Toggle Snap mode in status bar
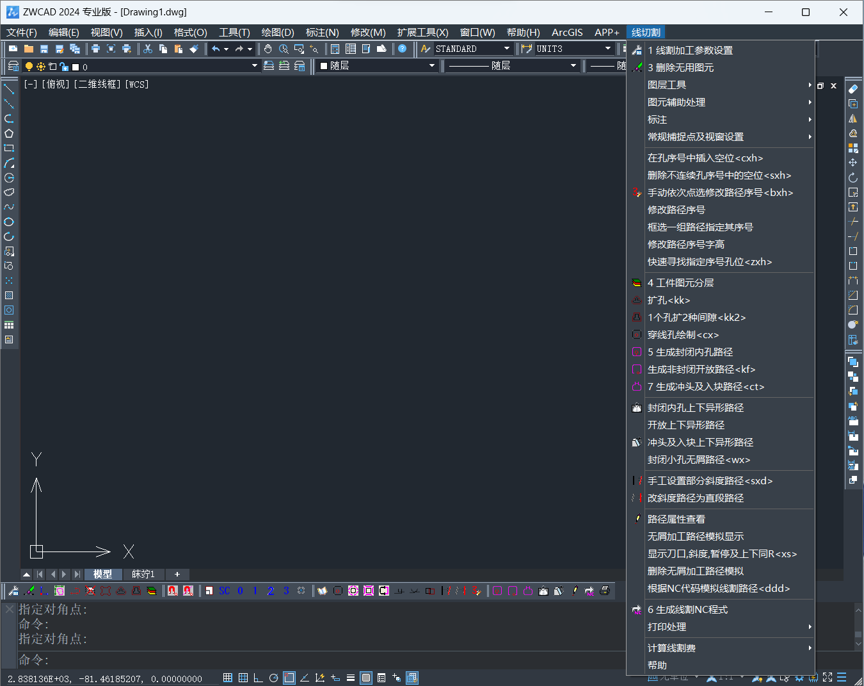This screenshot has height=686, width=864. click(x=228, y=678)
